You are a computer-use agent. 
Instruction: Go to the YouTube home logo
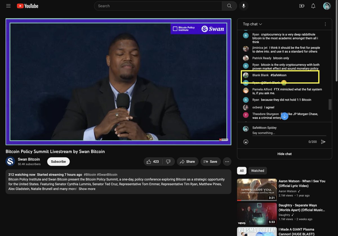pos(28,6)
